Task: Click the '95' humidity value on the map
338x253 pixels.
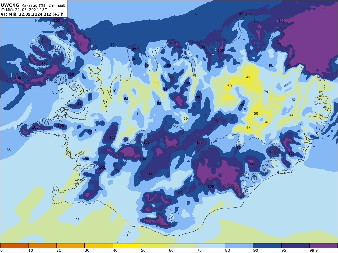Action: (242, 105)
